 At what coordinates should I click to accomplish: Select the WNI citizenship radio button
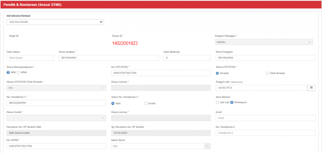click(8, 72)
